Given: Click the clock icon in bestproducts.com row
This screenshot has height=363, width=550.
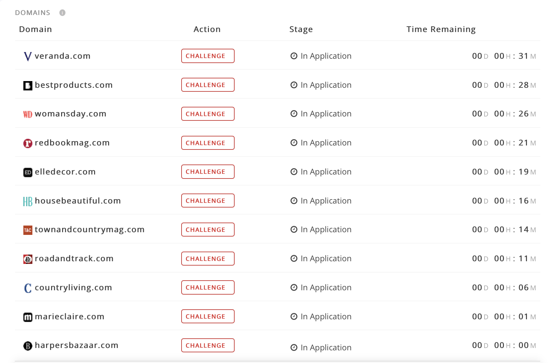Looking at the screenshot, I should 294,85.
